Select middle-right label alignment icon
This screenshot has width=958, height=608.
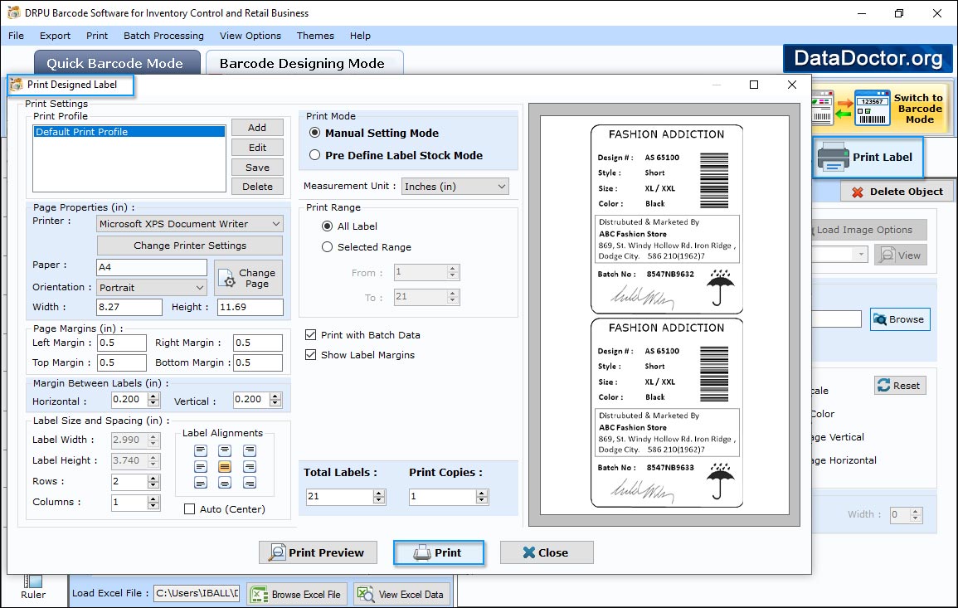click(250, 467)
